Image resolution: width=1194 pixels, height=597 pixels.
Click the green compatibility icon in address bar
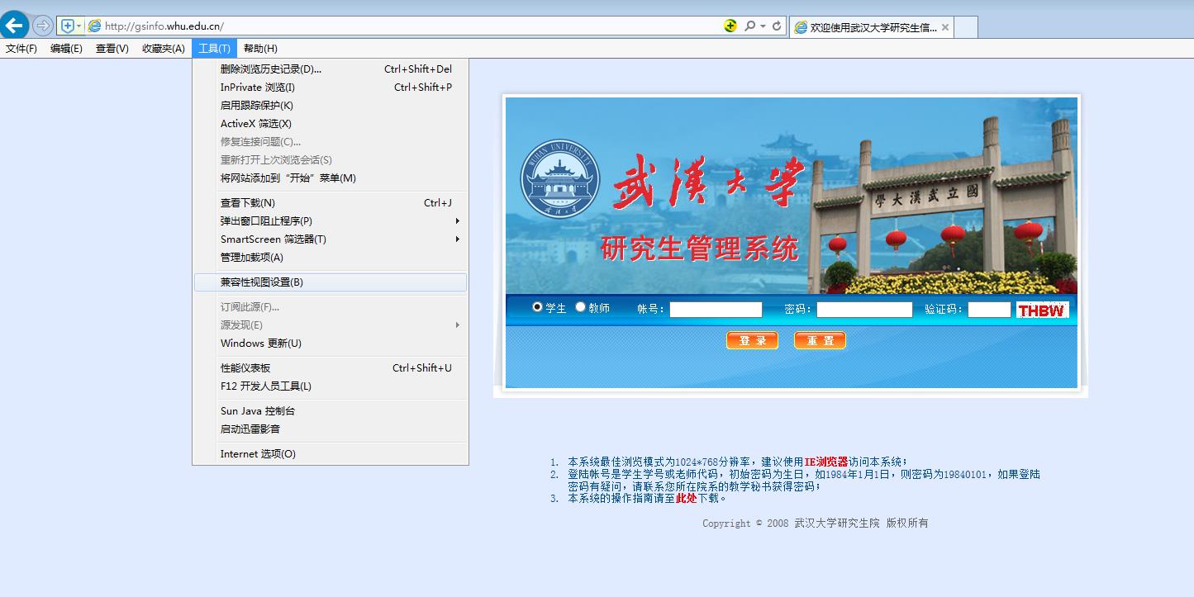coord(730,26)
